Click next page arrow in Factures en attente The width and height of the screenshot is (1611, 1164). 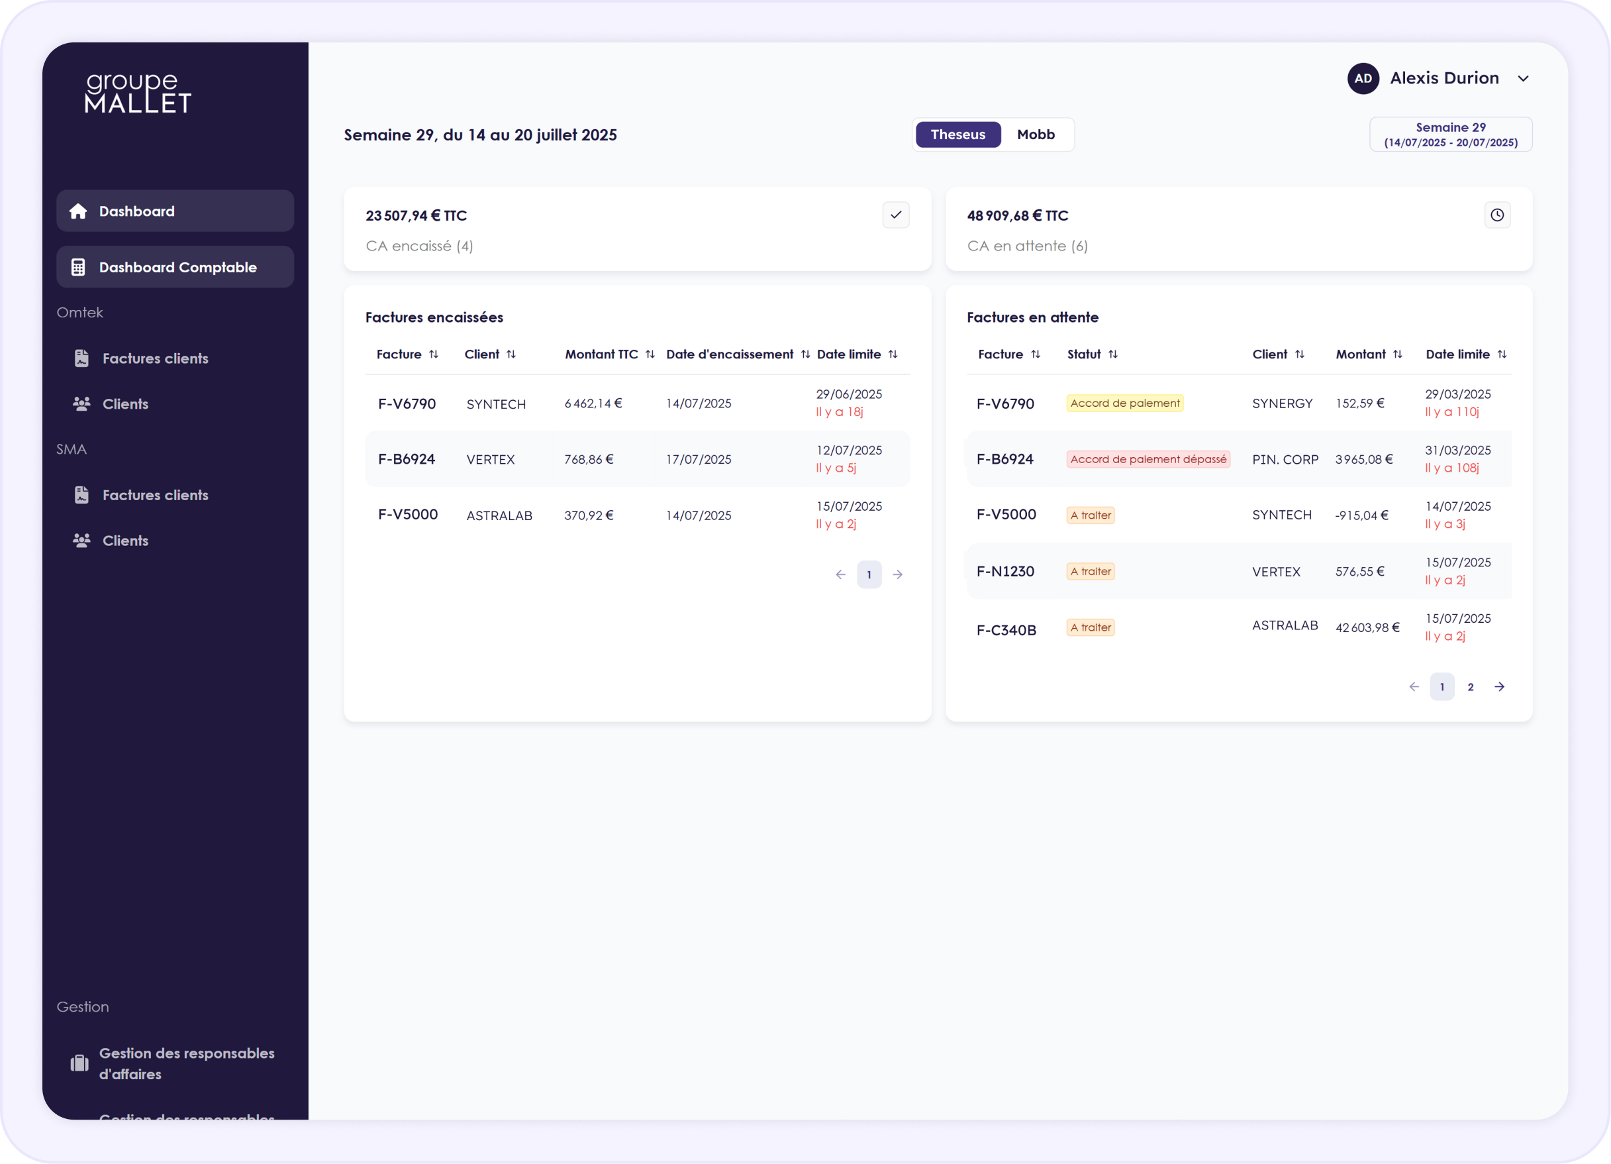pyautogui.click(x=1499, y=686)
